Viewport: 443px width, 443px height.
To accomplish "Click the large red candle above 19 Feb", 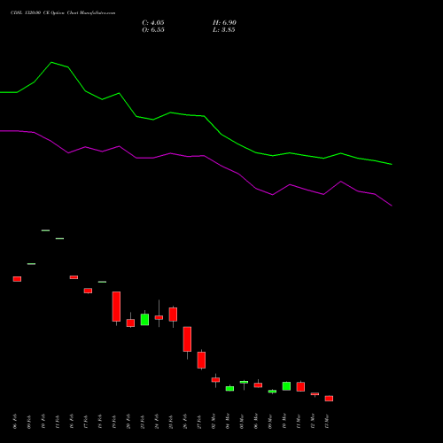I will 116,307.
